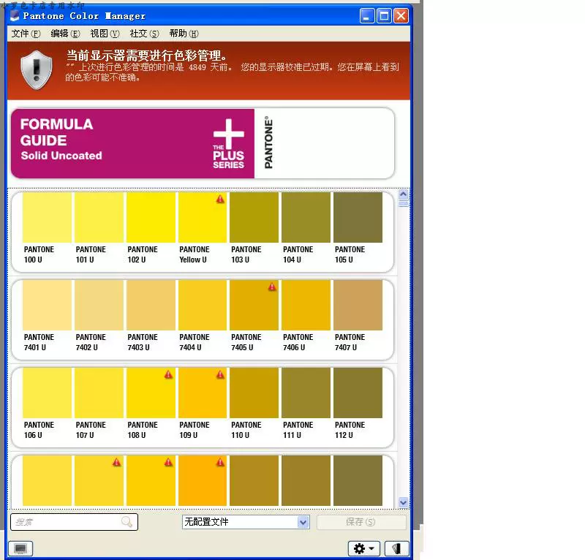Click the warning triangle on PANTONE 109 U
This screenshot has height=560, width=585.
[x=219, y=374]
